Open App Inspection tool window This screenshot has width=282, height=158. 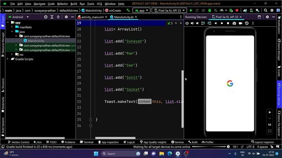[x=108, y=142]
